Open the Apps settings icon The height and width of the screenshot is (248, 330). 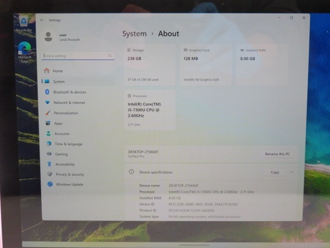48,123
